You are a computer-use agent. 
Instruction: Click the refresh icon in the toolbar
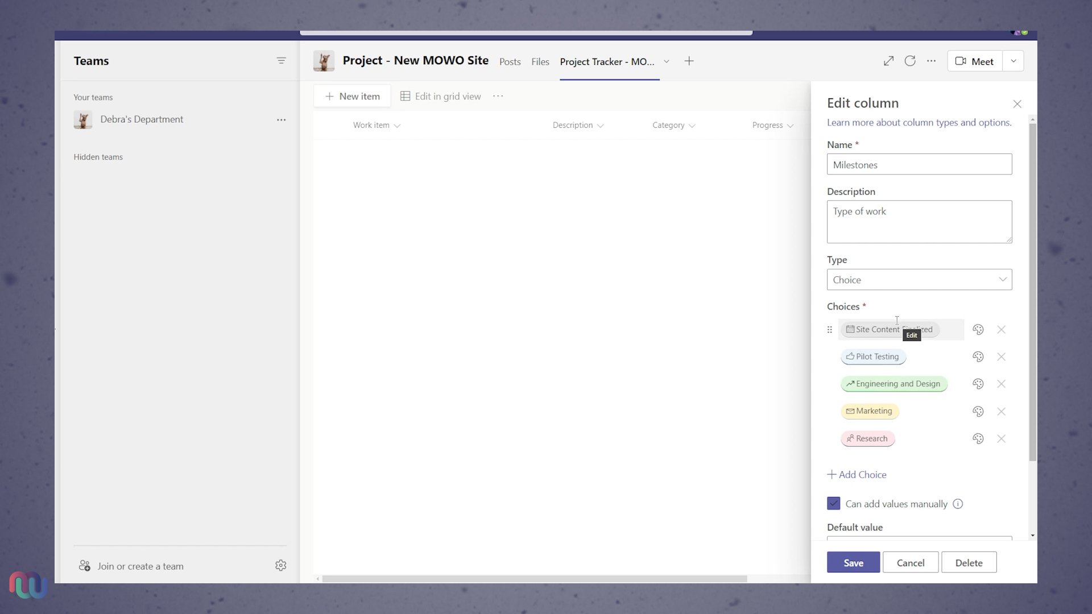[910, 61]
